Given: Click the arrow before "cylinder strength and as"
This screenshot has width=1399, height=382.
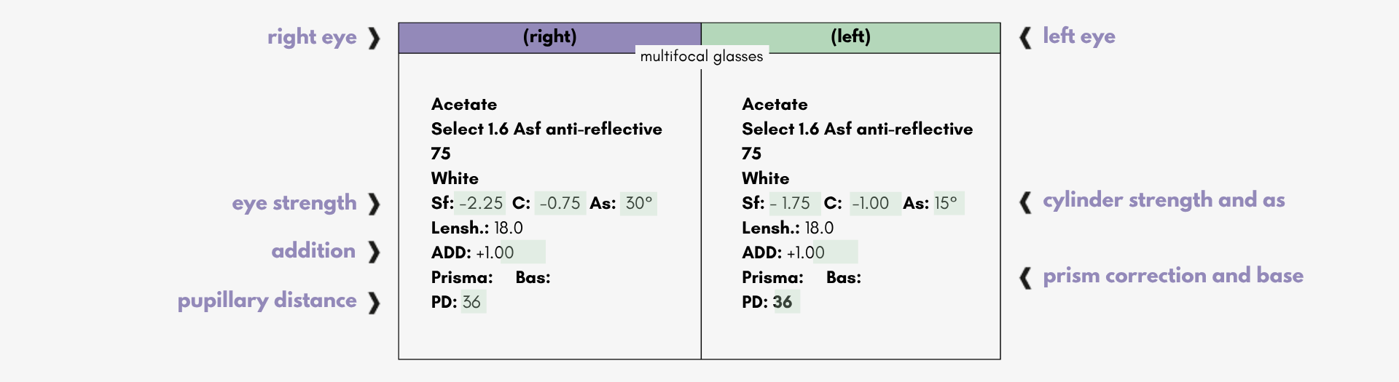Looking at the screenshot, I should coord(1025,202).
